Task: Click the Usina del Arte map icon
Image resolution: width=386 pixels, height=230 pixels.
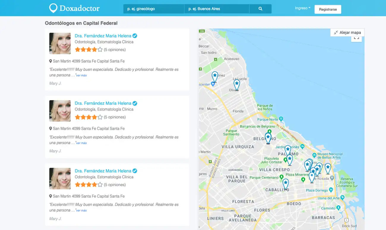Action: pyautogui.click(x=342, y=198)
